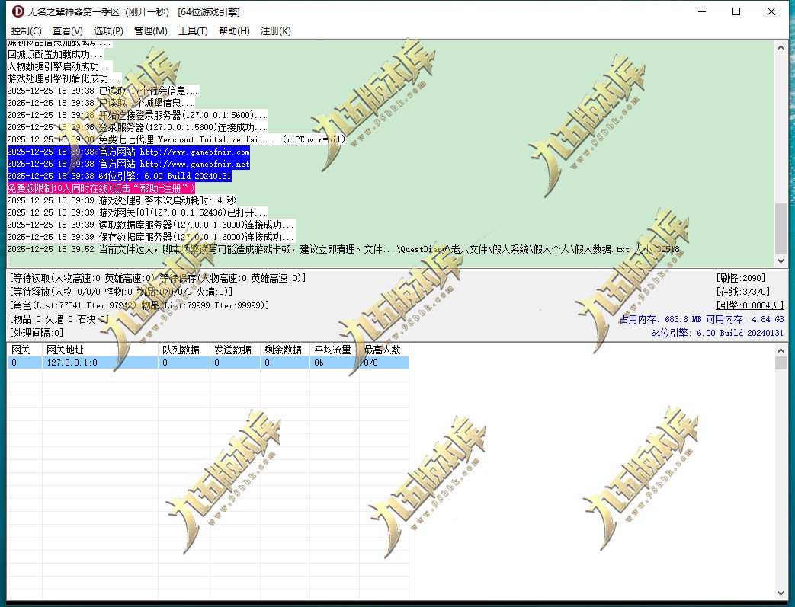Click the 当前文件过大 warning log line
The image size is (795, 607).
pyautogui.click(x=343, y=249)
